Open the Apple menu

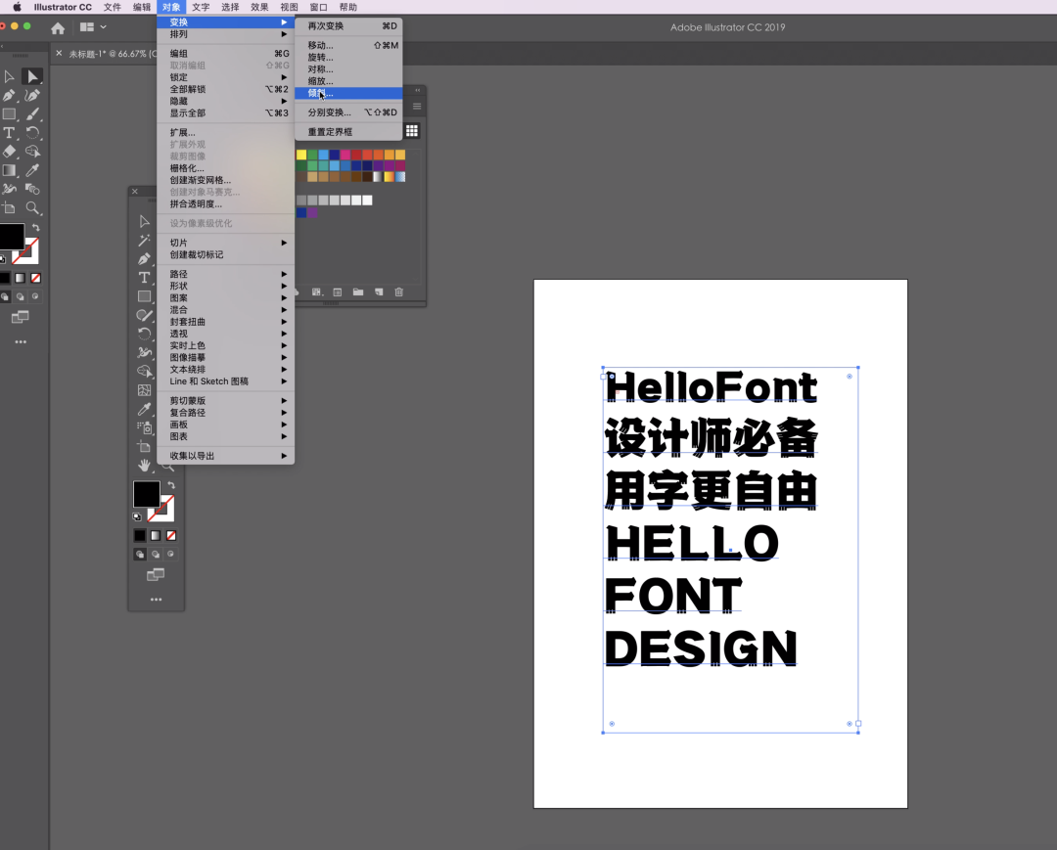tap(17, 7)
